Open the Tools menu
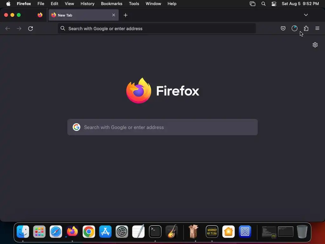 click(134, 3)
